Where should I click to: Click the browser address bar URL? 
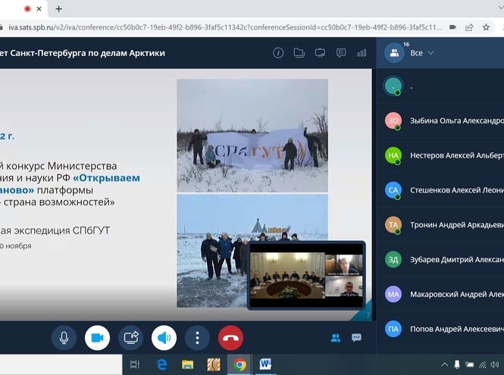point(225,27)
